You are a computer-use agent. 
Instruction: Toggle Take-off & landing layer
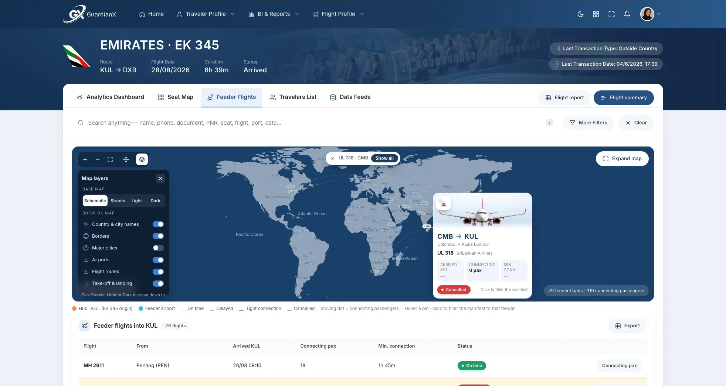tap(158, 283)
